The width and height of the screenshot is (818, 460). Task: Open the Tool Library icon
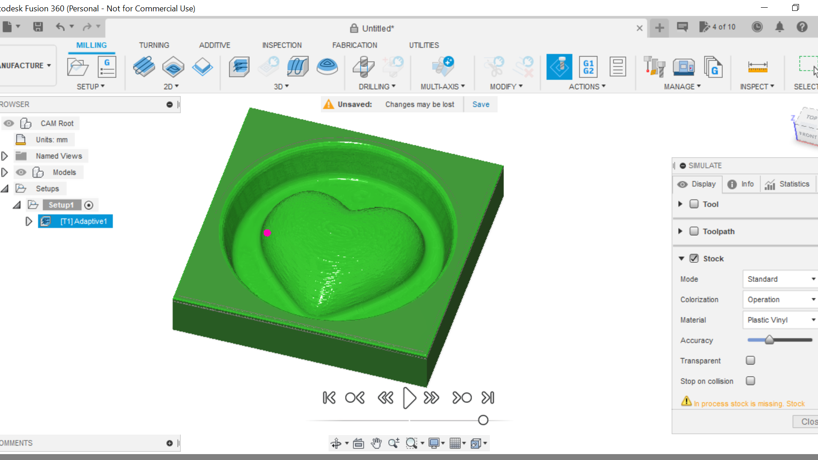tap(654, 67)
